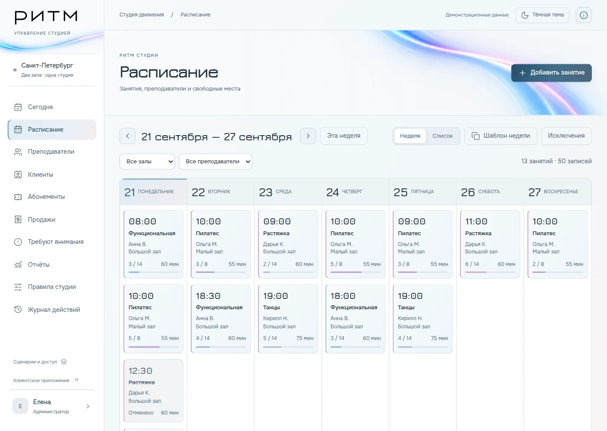Open Wednesday 19:00 Танцы class card
The image size is (607, 431).
click(x=288, y=319)
